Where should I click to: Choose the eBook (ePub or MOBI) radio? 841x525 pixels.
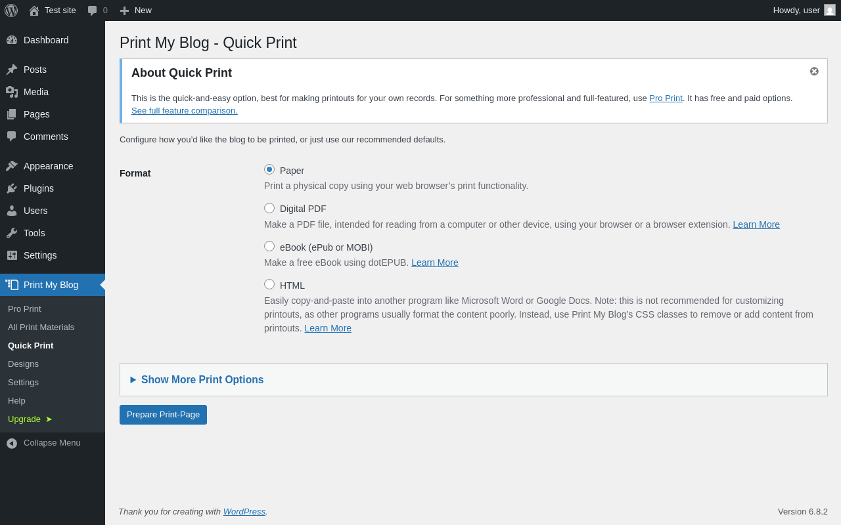(x=269, y=246)
